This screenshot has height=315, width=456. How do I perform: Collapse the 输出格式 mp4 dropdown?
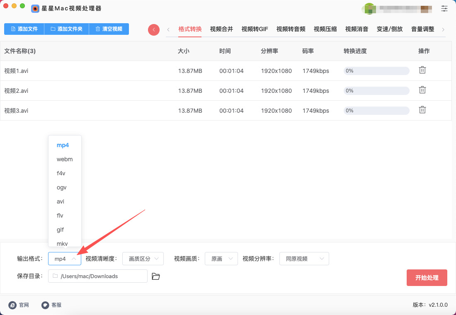pyautogui.click(x=65, y=259)
